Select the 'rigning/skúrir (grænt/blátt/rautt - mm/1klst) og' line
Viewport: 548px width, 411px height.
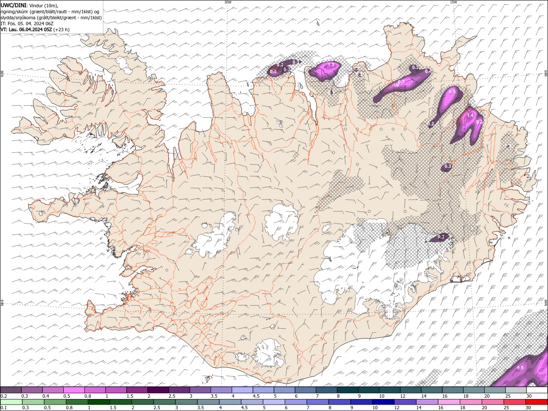tap(50, 12)
